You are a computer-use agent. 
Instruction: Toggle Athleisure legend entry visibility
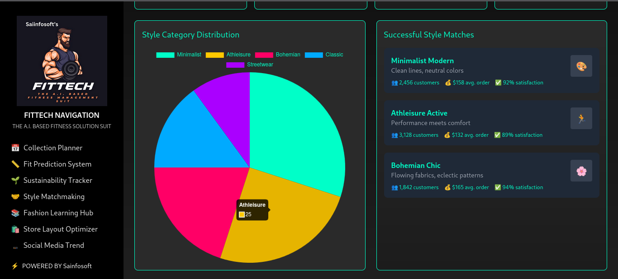click(228, 55)
